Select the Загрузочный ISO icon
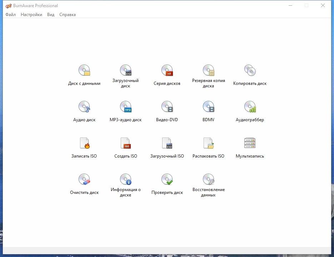This screenshot has height=257, width=334. (x=167, y=143)
